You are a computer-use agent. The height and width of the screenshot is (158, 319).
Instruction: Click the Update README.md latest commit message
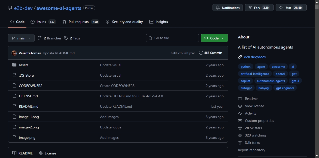coord(59,53)
